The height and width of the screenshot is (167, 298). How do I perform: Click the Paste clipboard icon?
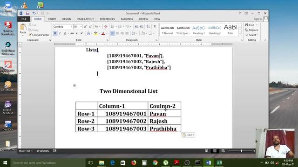click(x=23, y=27)
